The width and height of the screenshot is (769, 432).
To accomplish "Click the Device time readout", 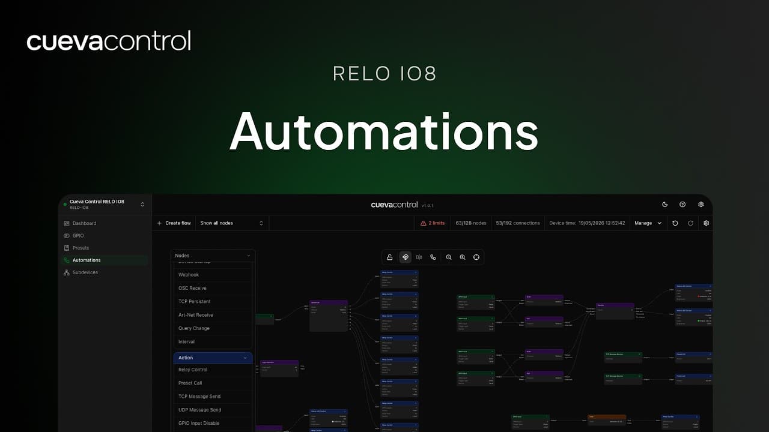I will [x=587, y=223].
